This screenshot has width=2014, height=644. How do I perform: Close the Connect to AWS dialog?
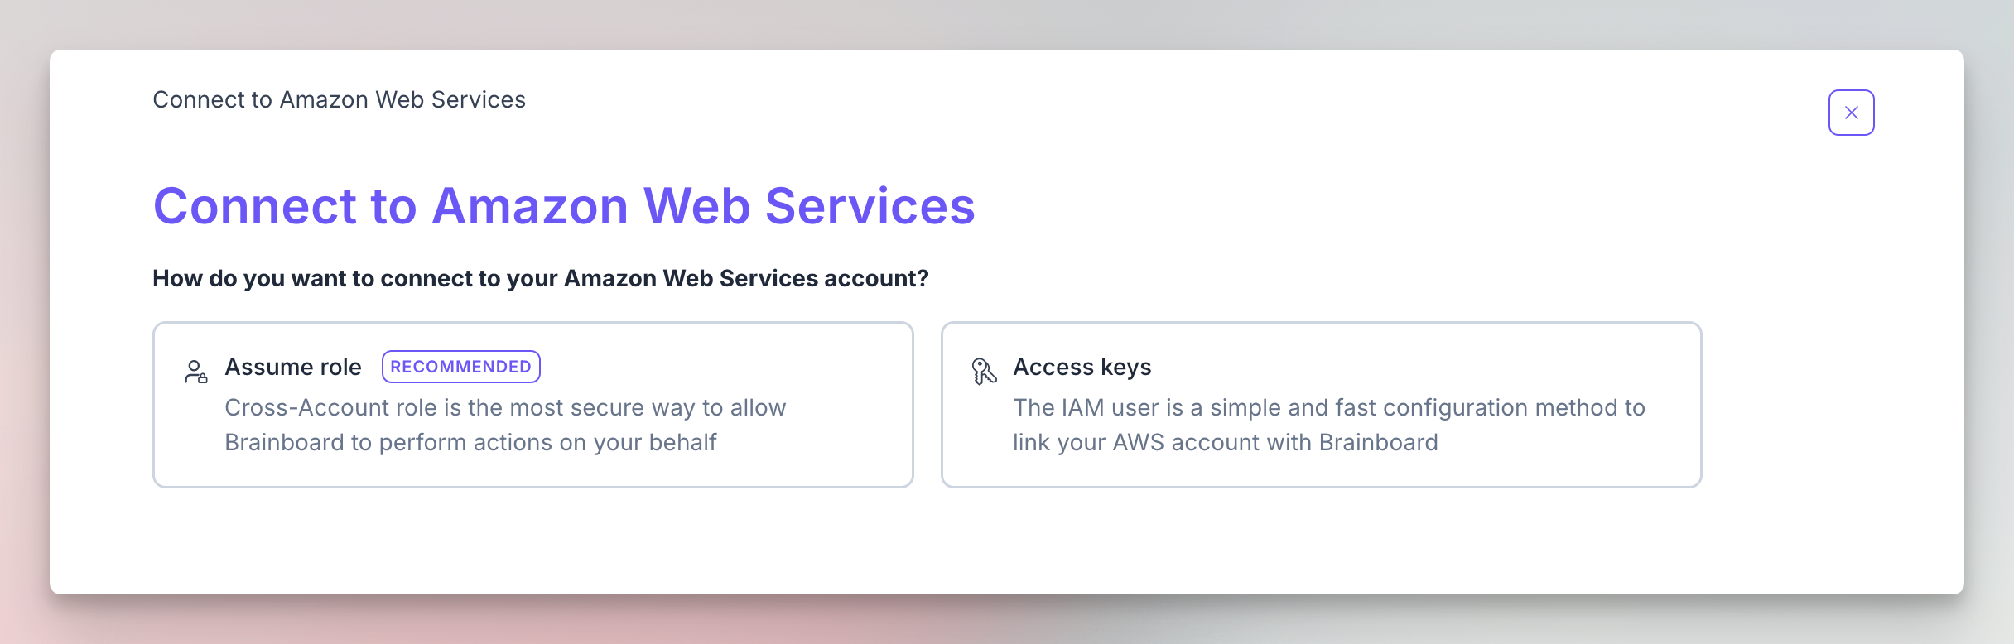1851,113
